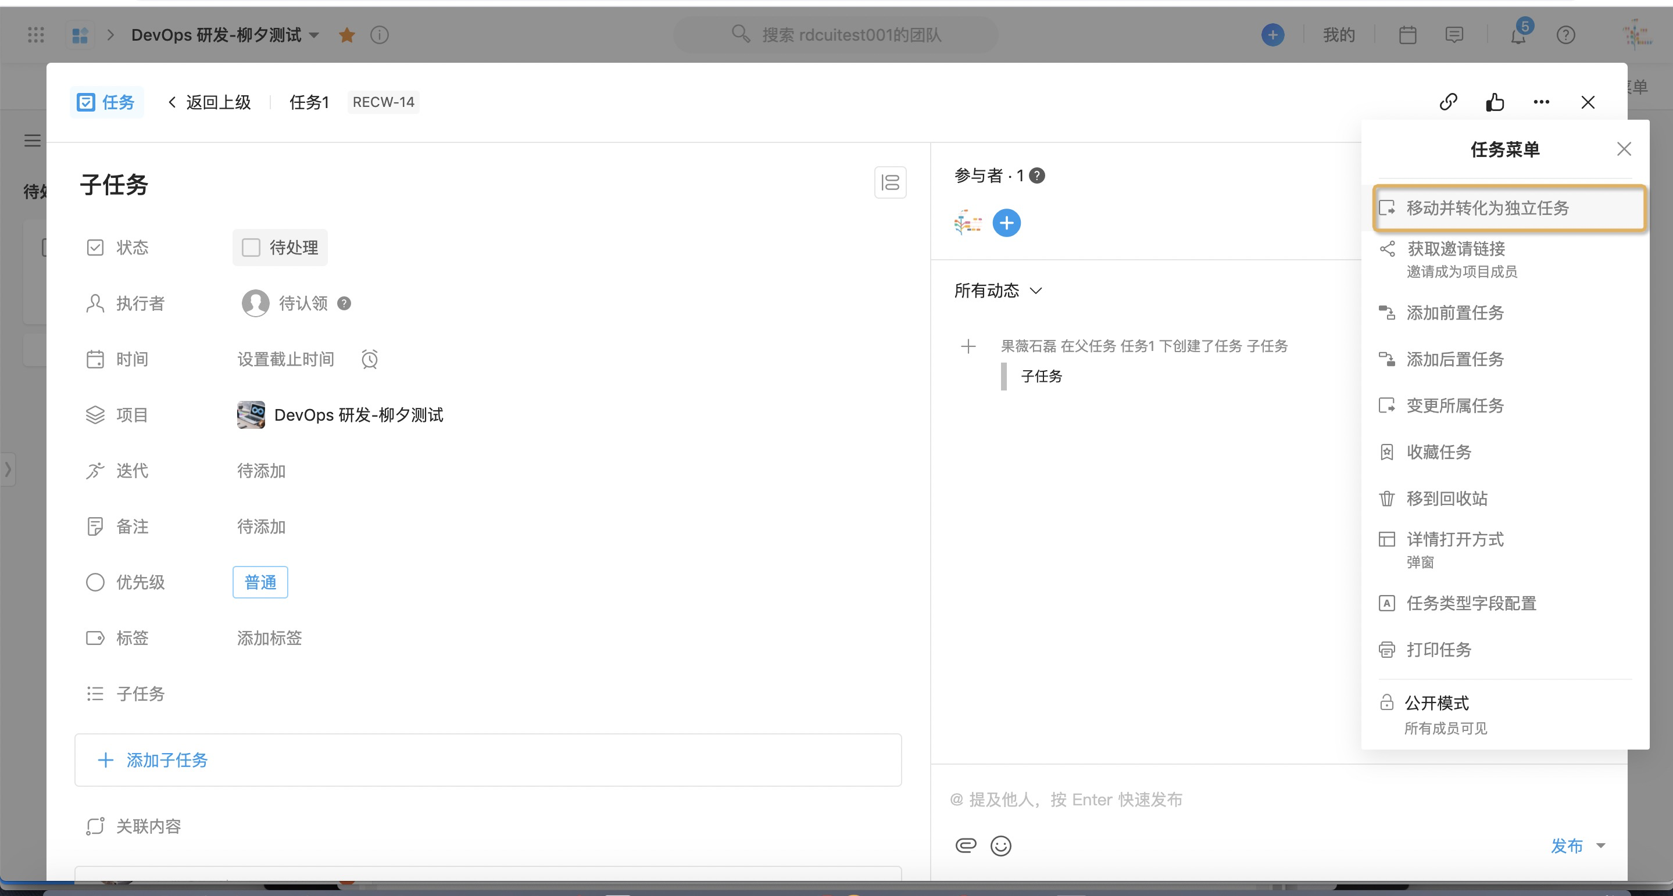Toggle the orange star favorite icon
1673x896 pixels.
click(x=347, y=35)
